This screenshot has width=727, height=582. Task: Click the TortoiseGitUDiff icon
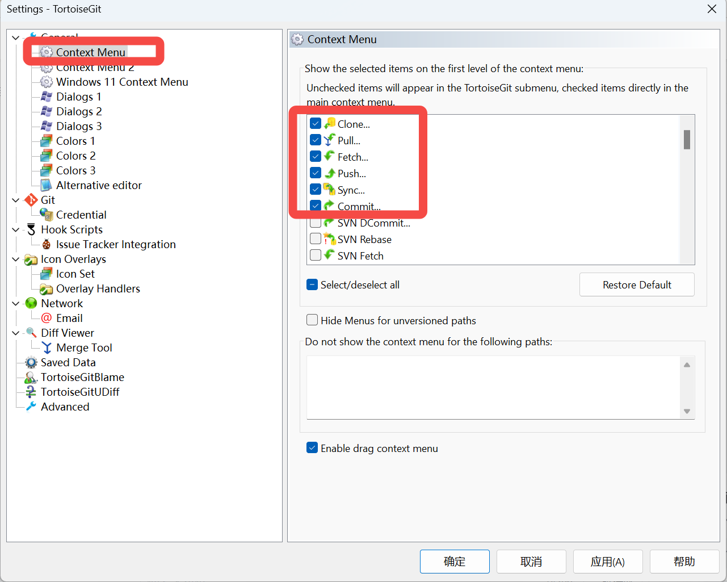pyautogui.click(x=31, y=392)
